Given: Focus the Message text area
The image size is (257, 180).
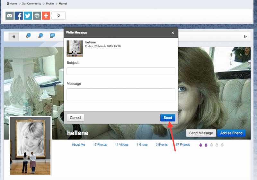Looking at the screenshot, I should tap(121, 94).
